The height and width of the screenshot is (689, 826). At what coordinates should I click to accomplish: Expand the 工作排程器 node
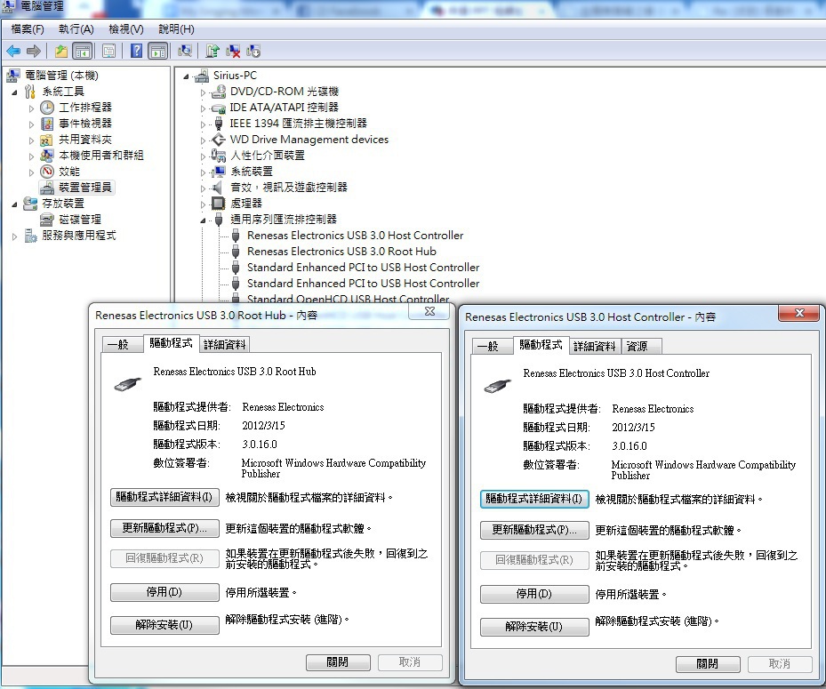pos(32,108)
